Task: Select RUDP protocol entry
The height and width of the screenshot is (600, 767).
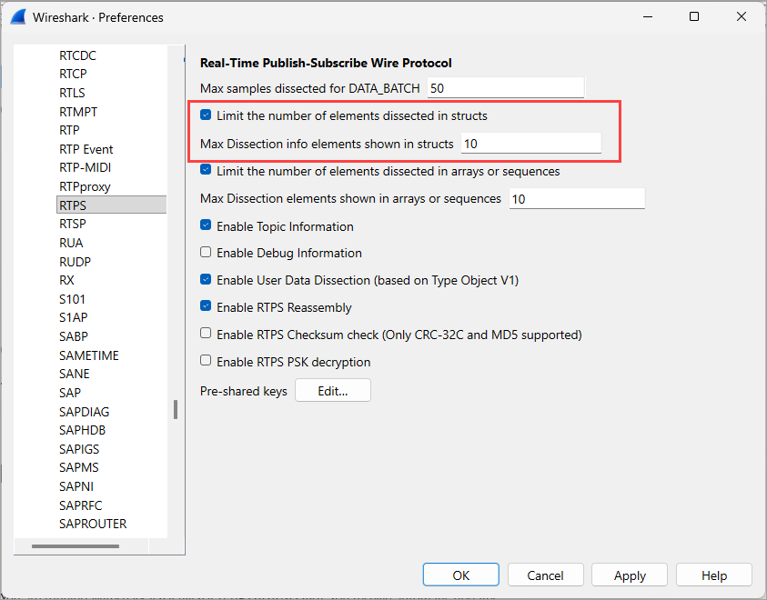Action: point(75,262)
